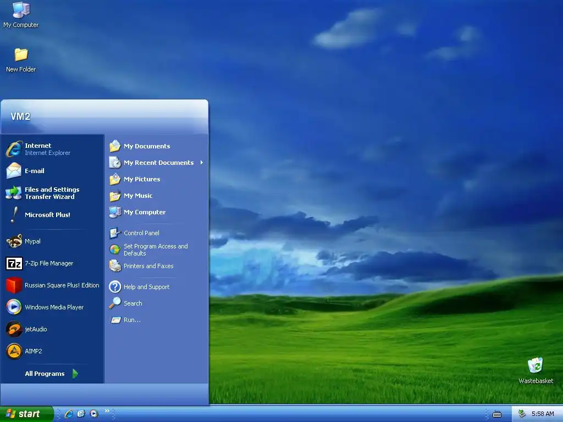
Task: Open E-mail in the Start menu
Action: (52, 171)
